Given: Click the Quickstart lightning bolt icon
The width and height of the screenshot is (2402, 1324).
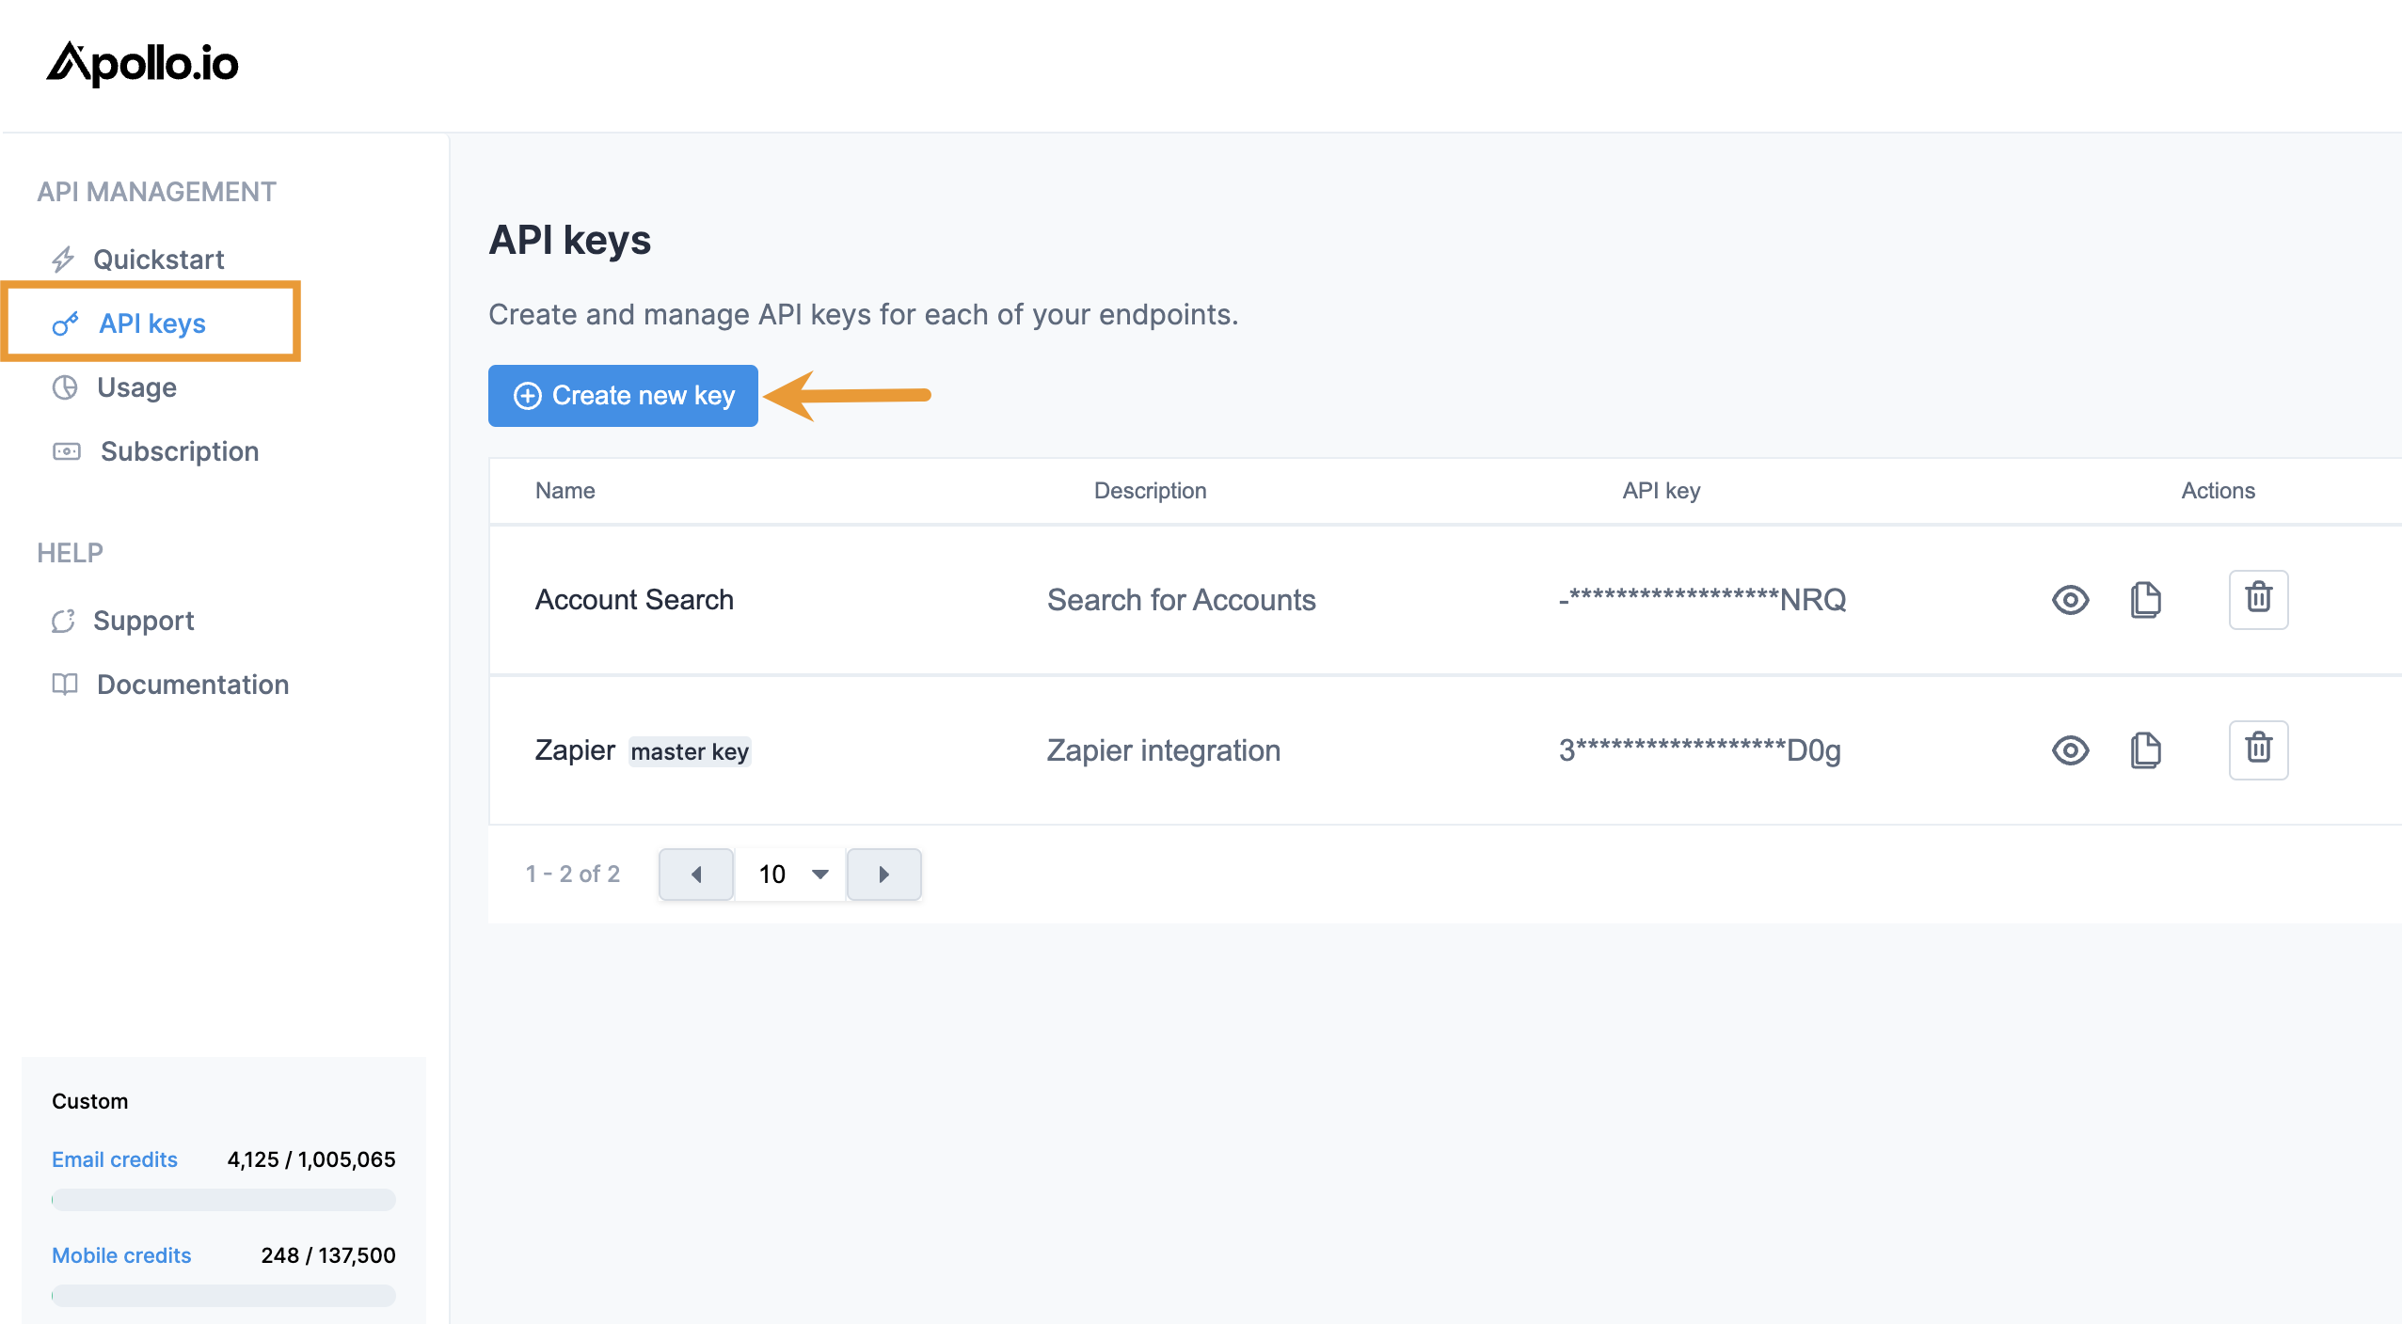Looking at the screenshot, I should click(x=63, y=260).
